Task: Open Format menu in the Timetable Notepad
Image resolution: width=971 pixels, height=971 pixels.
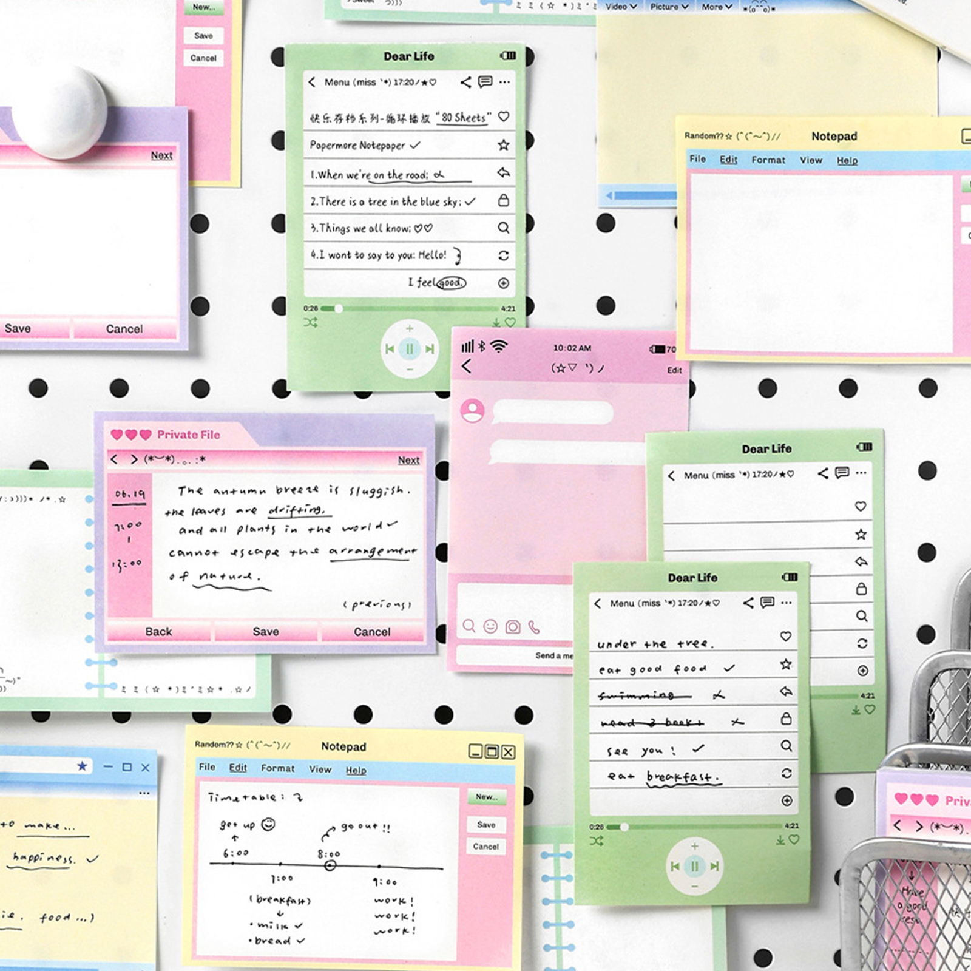Action: click(x=277, y=768)
